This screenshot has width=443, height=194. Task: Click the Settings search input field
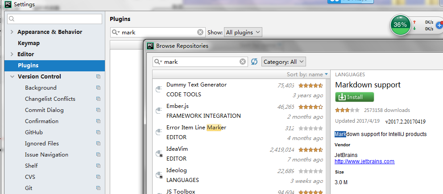pos(54,19)
